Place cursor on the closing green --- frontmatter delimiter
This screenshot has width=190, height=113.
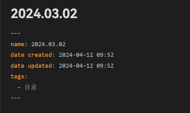click(16, 98)
